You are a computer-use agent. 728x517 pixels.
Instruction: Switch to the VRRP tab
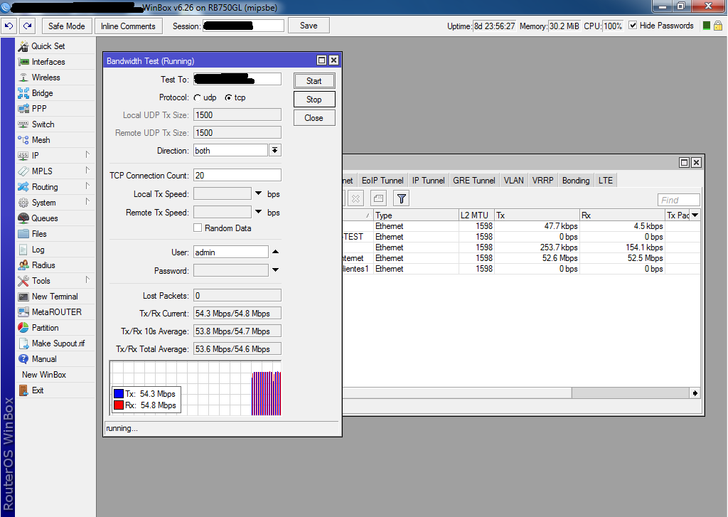pos(542,180)
